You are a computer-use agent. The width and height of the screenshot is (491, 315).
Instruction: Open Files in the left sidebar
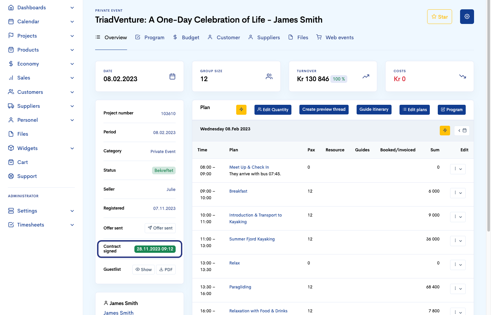pyautogui.click(x=23, y=134)
